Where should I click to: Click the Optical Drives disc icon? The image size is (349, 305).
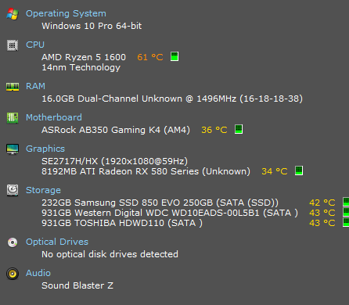13,242
